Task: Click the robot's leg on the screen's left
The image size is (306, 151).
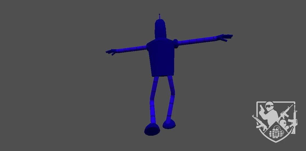Action: pyautogui.click(x=153, y=99)
